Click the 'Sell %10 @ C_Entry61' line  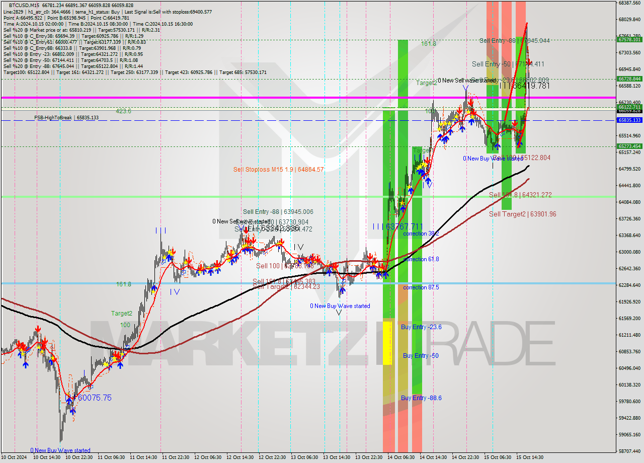pos(73,42)
